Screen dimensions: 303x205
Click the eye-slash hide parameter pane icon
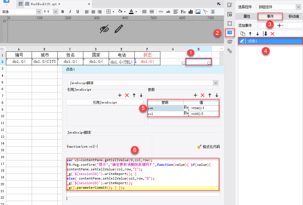(104, 29)
